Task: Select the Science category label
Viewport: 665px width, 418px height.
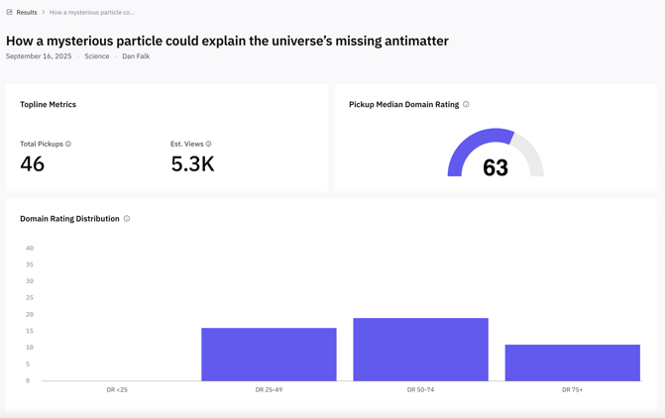Action: pyautogui.click(x=97, y=56)
